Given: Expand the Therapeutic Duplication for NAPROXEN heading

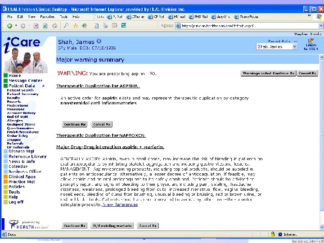Looking at the screenshot, I should pos(101,135).
